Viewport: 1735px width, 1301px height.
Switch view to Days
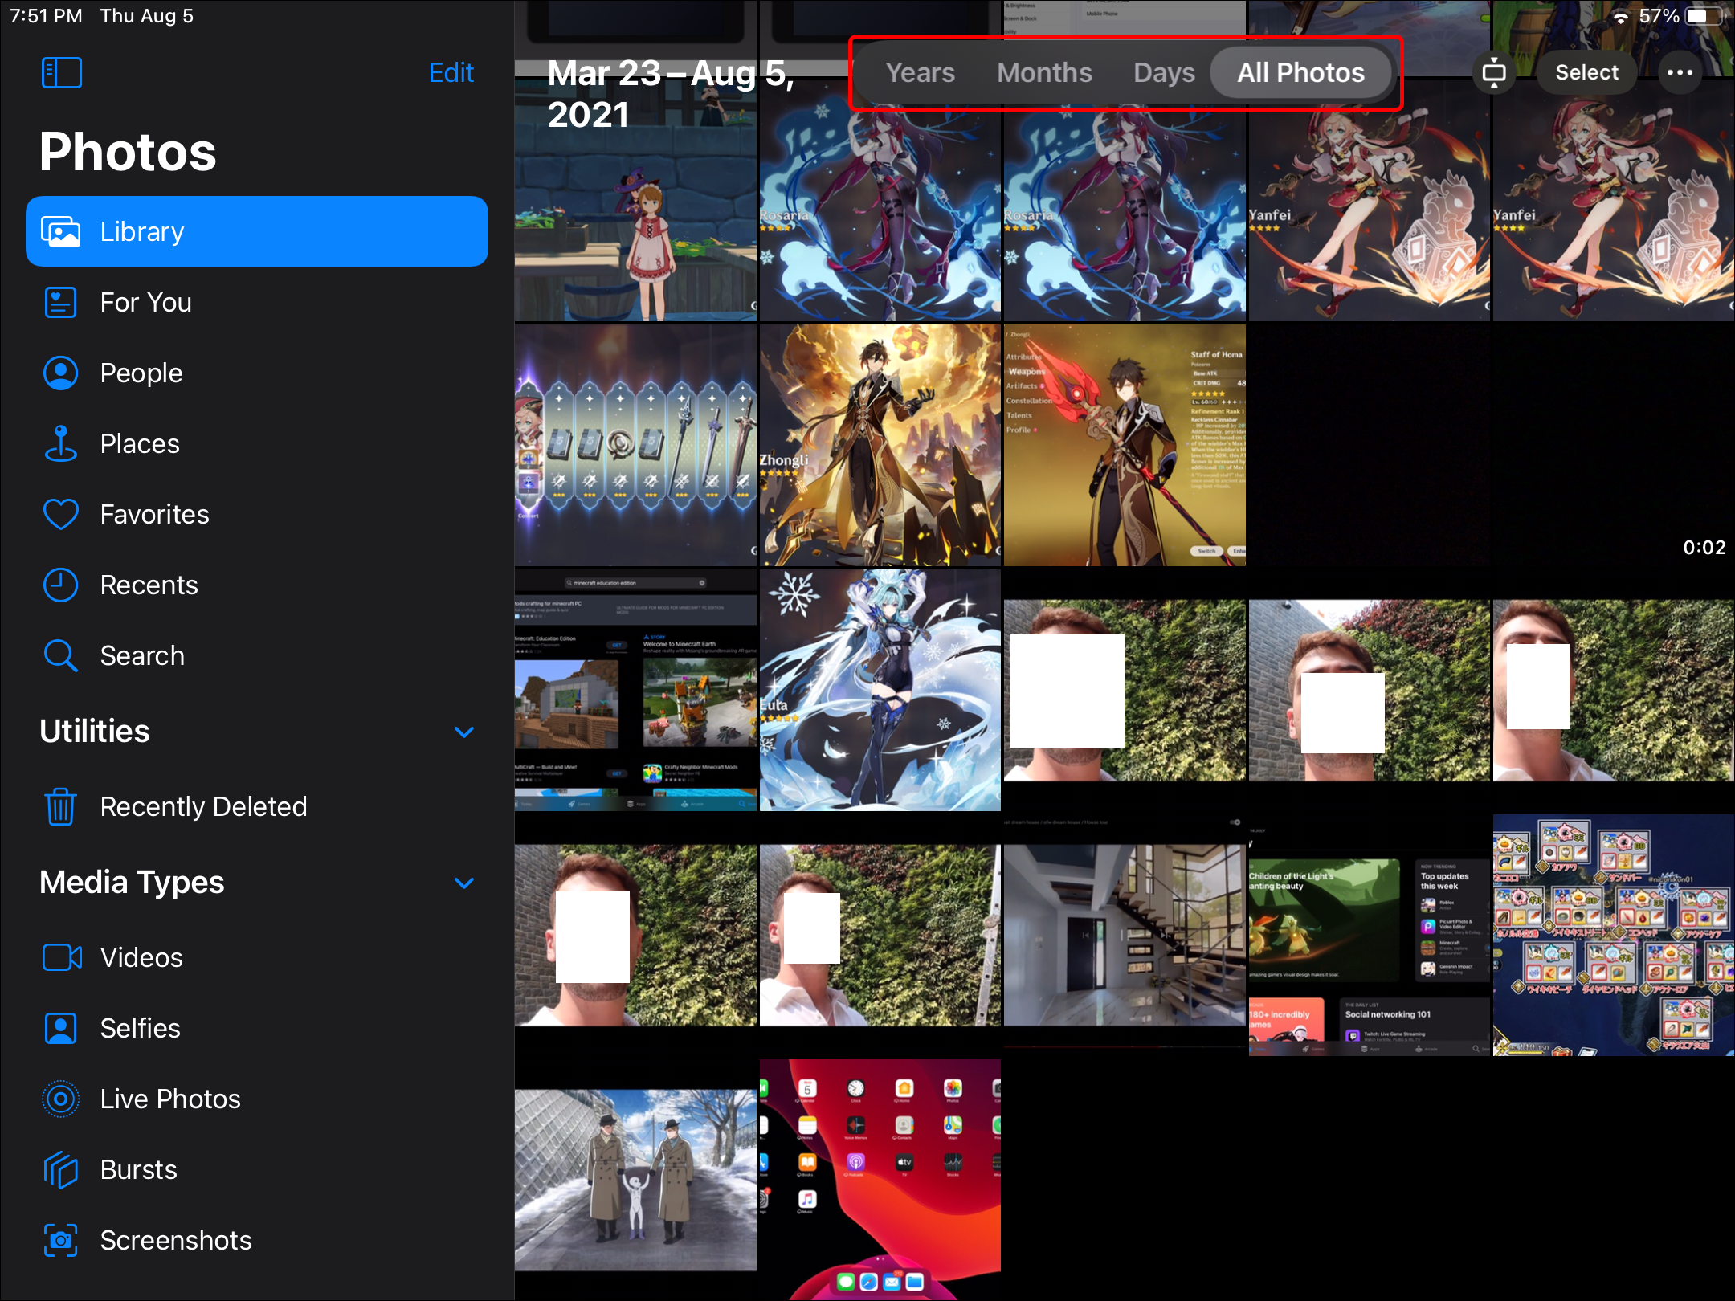click(1164, 72)
